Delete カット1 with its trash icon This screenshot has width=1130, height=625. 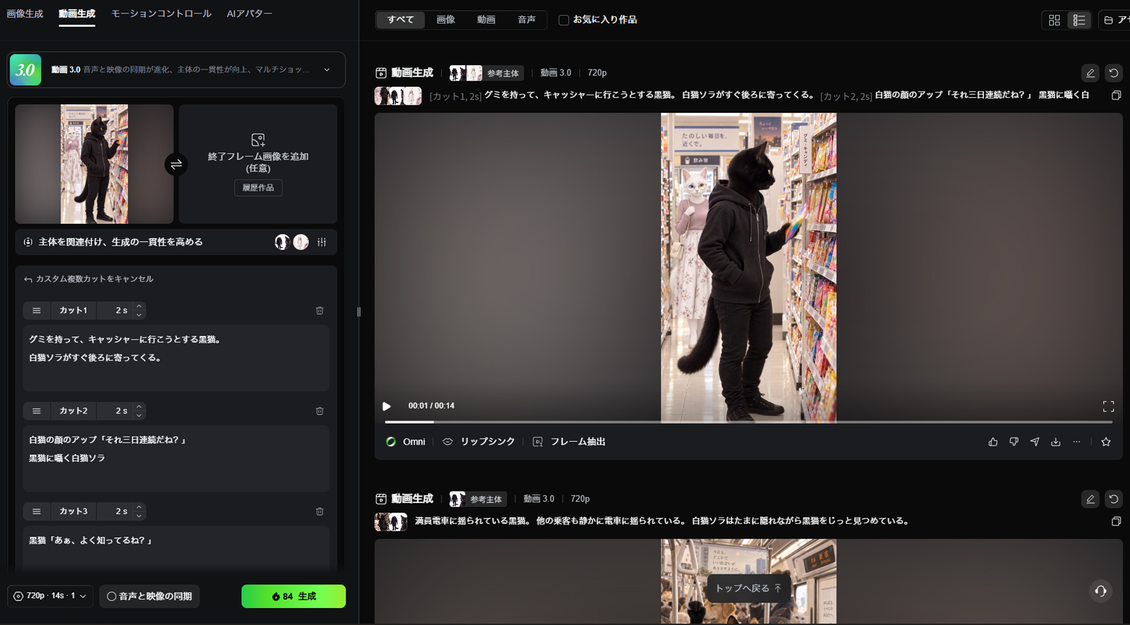(320, 311)
